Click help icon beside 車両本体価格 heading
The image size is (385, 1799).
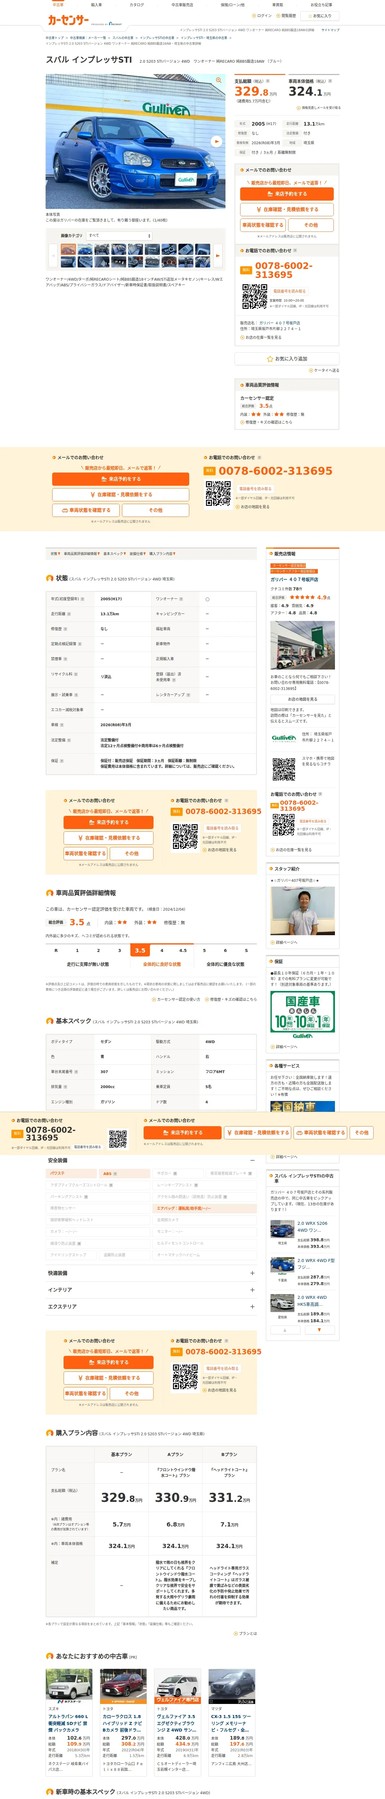330,81
